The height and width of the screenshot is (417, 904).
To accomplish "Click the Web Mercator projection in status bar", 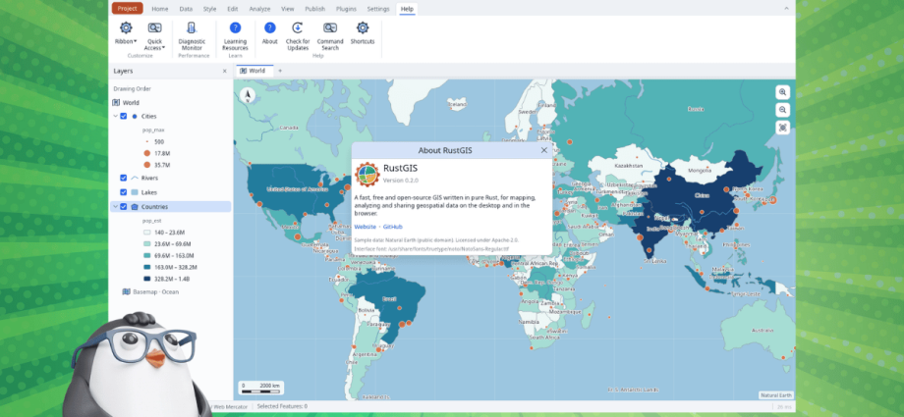I will click(230, 406).
